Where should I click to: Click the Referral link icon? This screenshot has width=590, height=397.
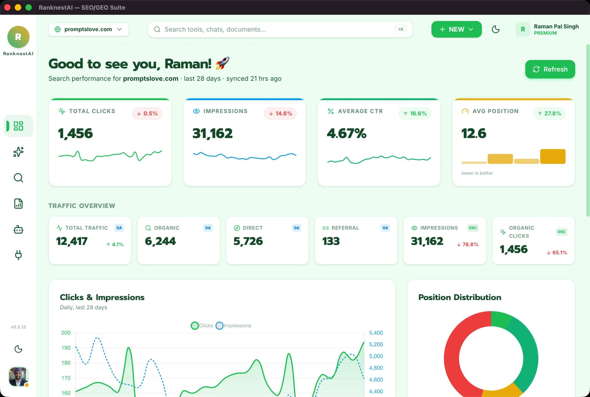(325, 228)
